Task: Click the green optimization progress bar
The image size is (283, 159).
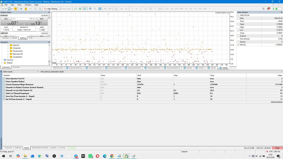Action: point(72,148)
